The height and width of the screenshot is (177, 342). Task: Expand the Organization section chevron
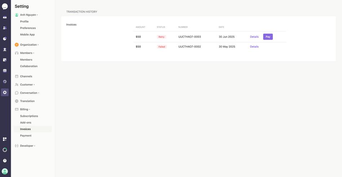38,45
